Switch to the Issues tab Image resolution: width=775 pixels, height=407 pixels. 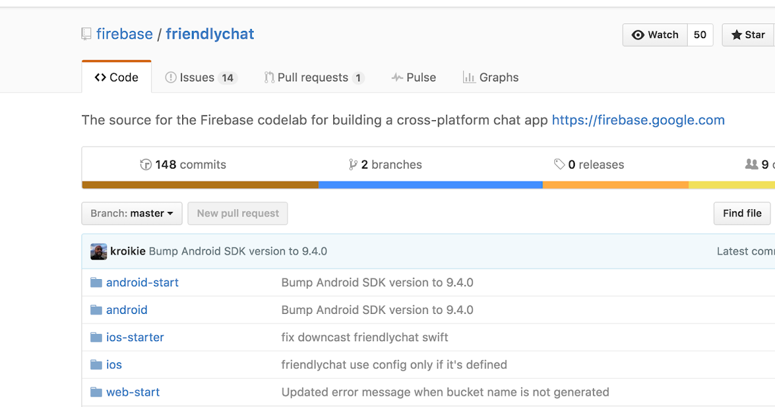[x=200, y=77]
